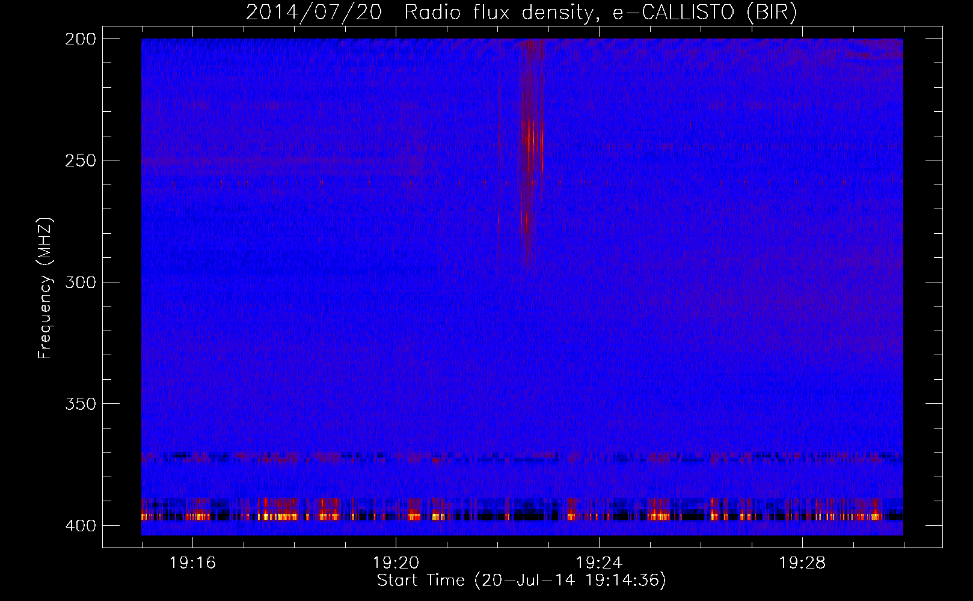
Task: Click the 250 frequency tick label
Action: (x=81, y=160)
